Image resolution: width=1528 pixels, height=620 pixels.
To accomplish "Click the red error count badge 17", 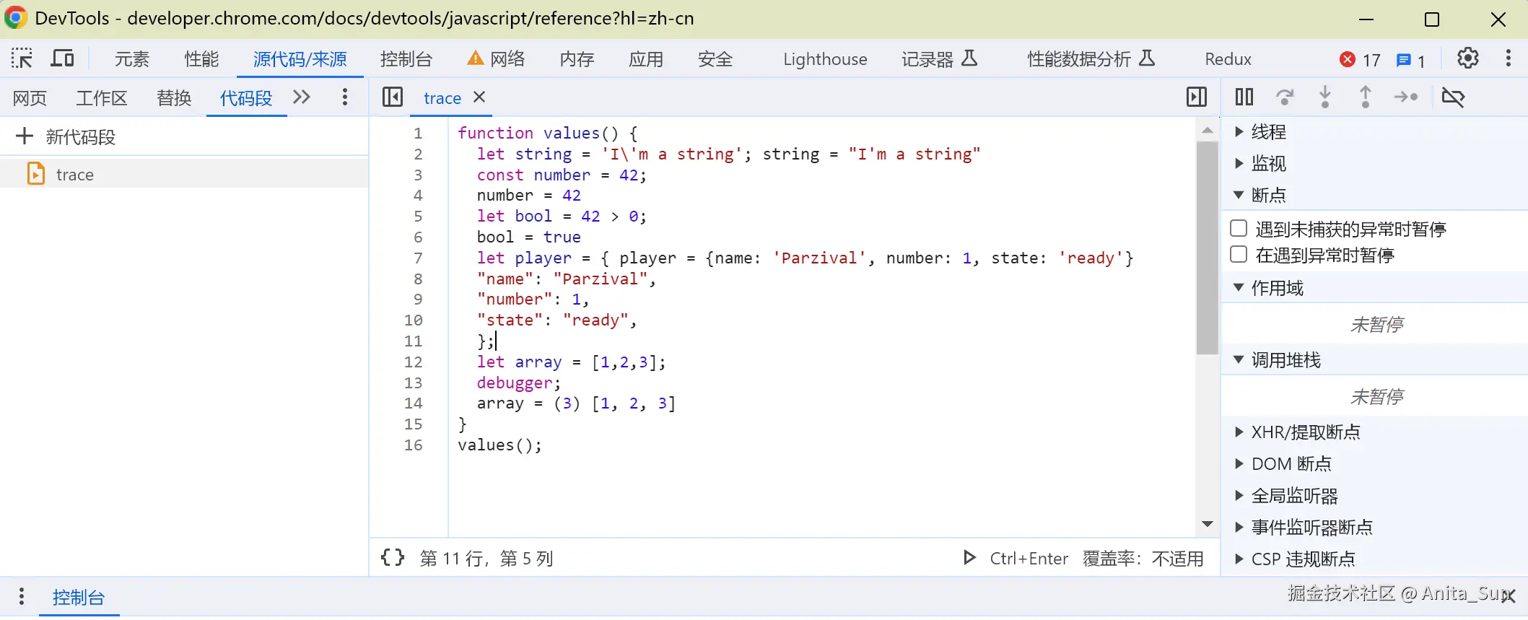I will 1360,60.
